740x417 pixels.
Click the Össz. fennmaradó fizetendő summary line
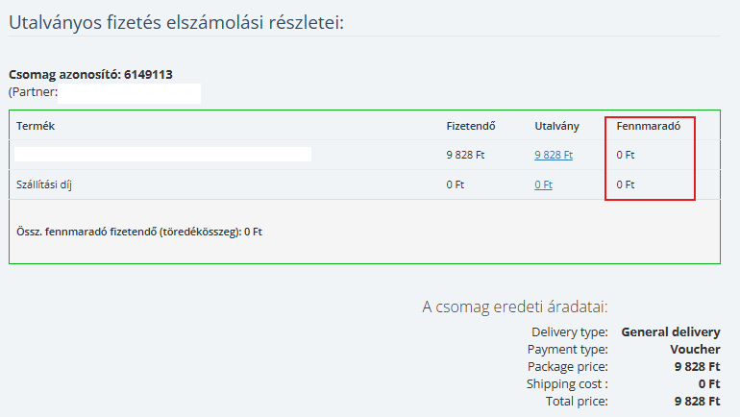pyautogui.click(x=139, y=232)
